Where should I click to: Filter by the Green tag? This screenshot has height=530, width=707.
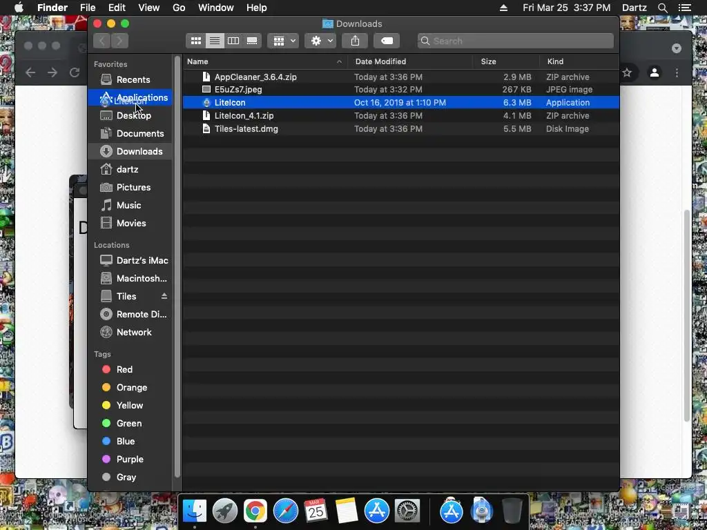[130, 424]
